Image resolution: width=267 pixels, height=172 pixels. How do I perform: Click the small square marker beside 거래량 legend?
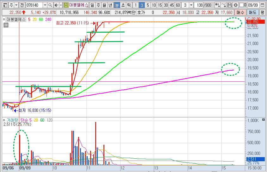click(4, 120)
